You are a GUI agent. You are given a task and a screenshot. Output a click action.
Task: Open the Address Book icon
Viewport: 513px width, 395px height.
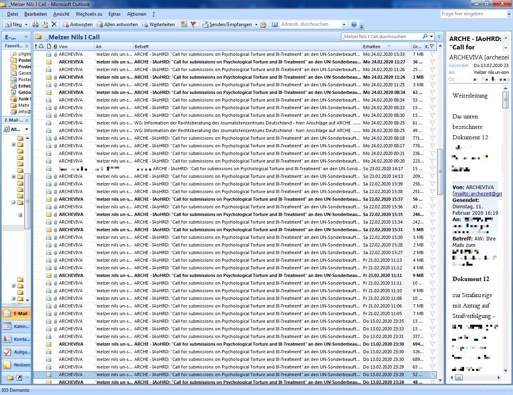pyautogui.click(x=275, y=24)
